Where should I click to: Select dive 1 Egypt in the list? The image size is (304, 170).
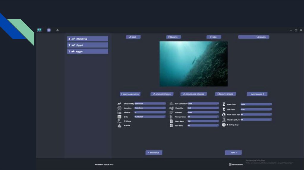pos(88,51)
